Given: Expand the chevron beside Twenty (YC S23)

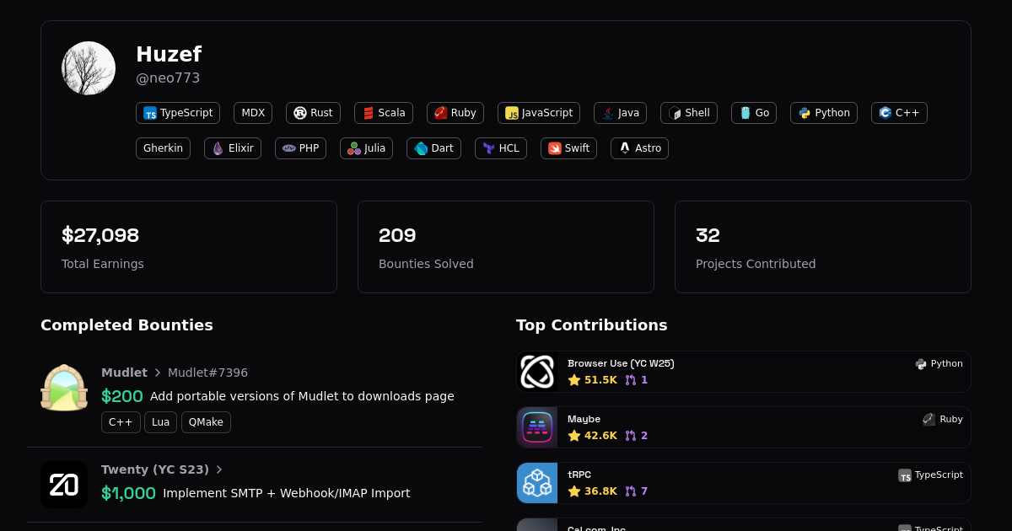Looking at the screenshot, I should (219, 469).
